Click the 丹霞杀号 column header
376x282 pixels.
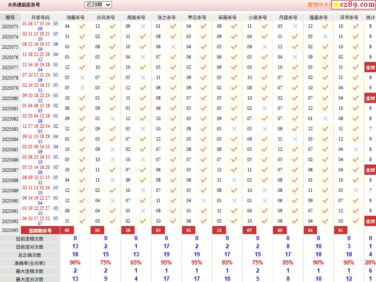288,18
